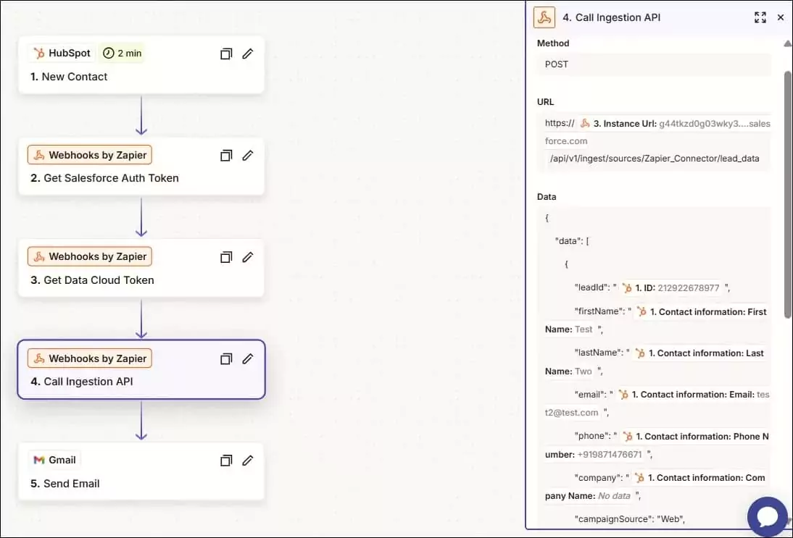Viewport: 793px width, 538px height.
Task: Click the panel title Call Ingestion API
Action: point(612,17)
